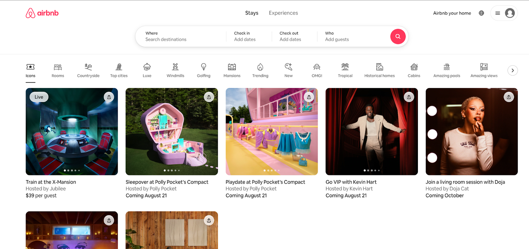The image size is (529, 249).
Task: Select the Windmills category icon
Action: point(175,70)
